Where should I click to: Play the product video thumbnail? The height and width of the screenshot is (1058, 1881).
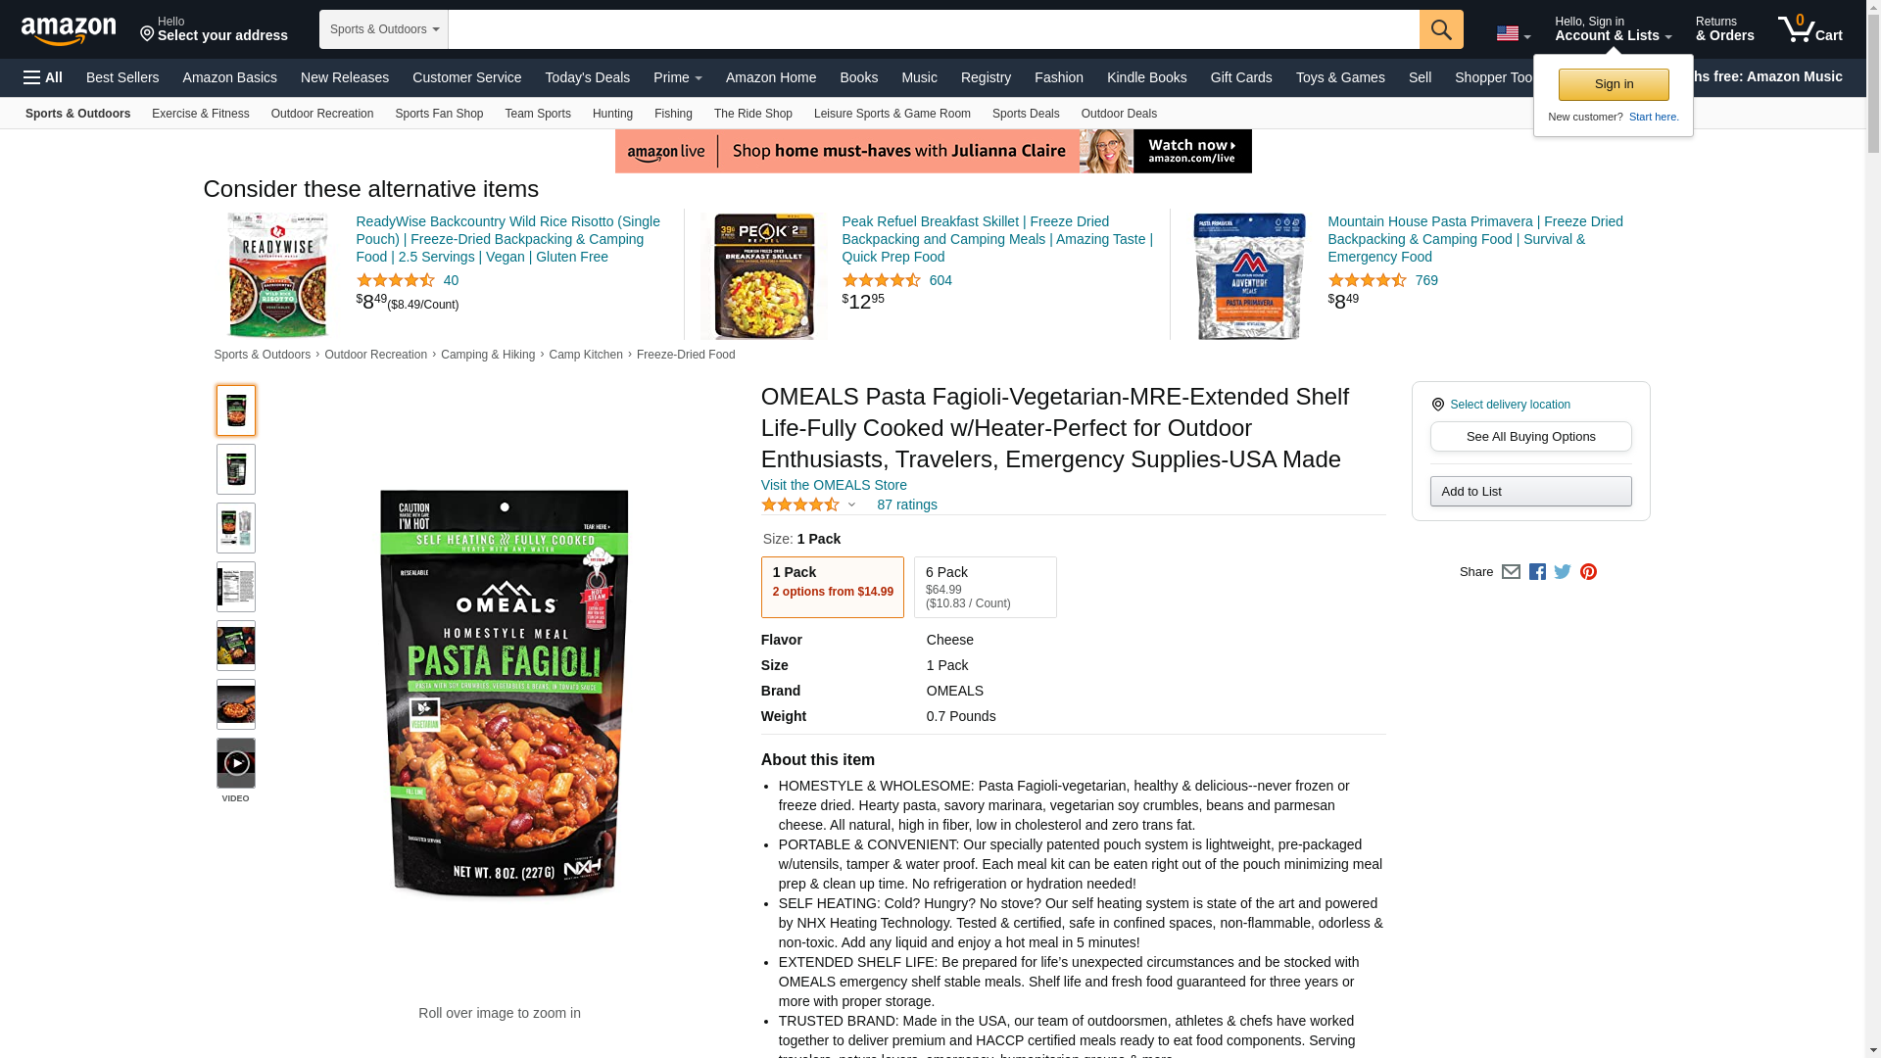click(x=236, y=763)
